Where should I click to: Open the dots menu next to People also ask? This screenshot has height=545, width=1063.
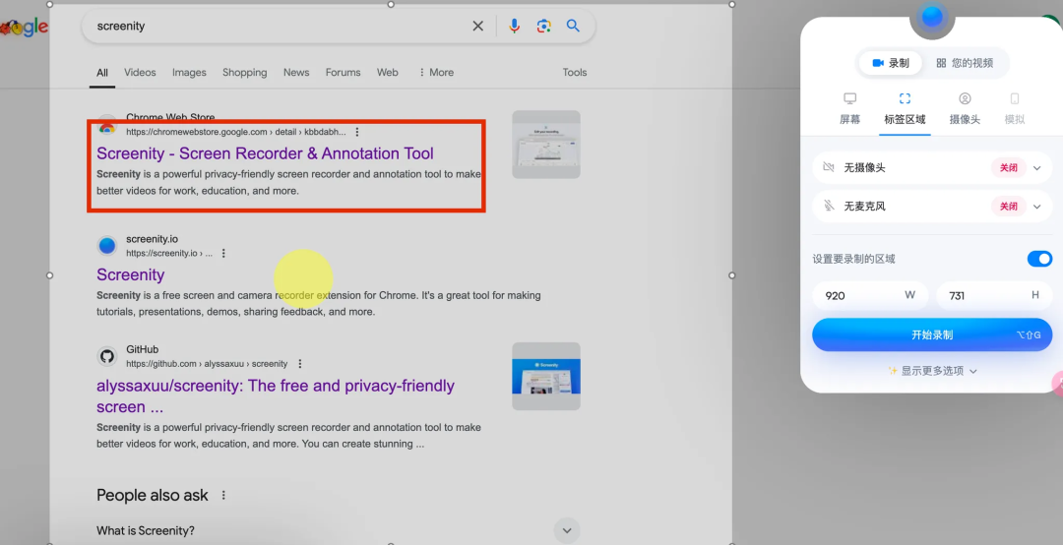pyautogui.click(x=223, y=496)
